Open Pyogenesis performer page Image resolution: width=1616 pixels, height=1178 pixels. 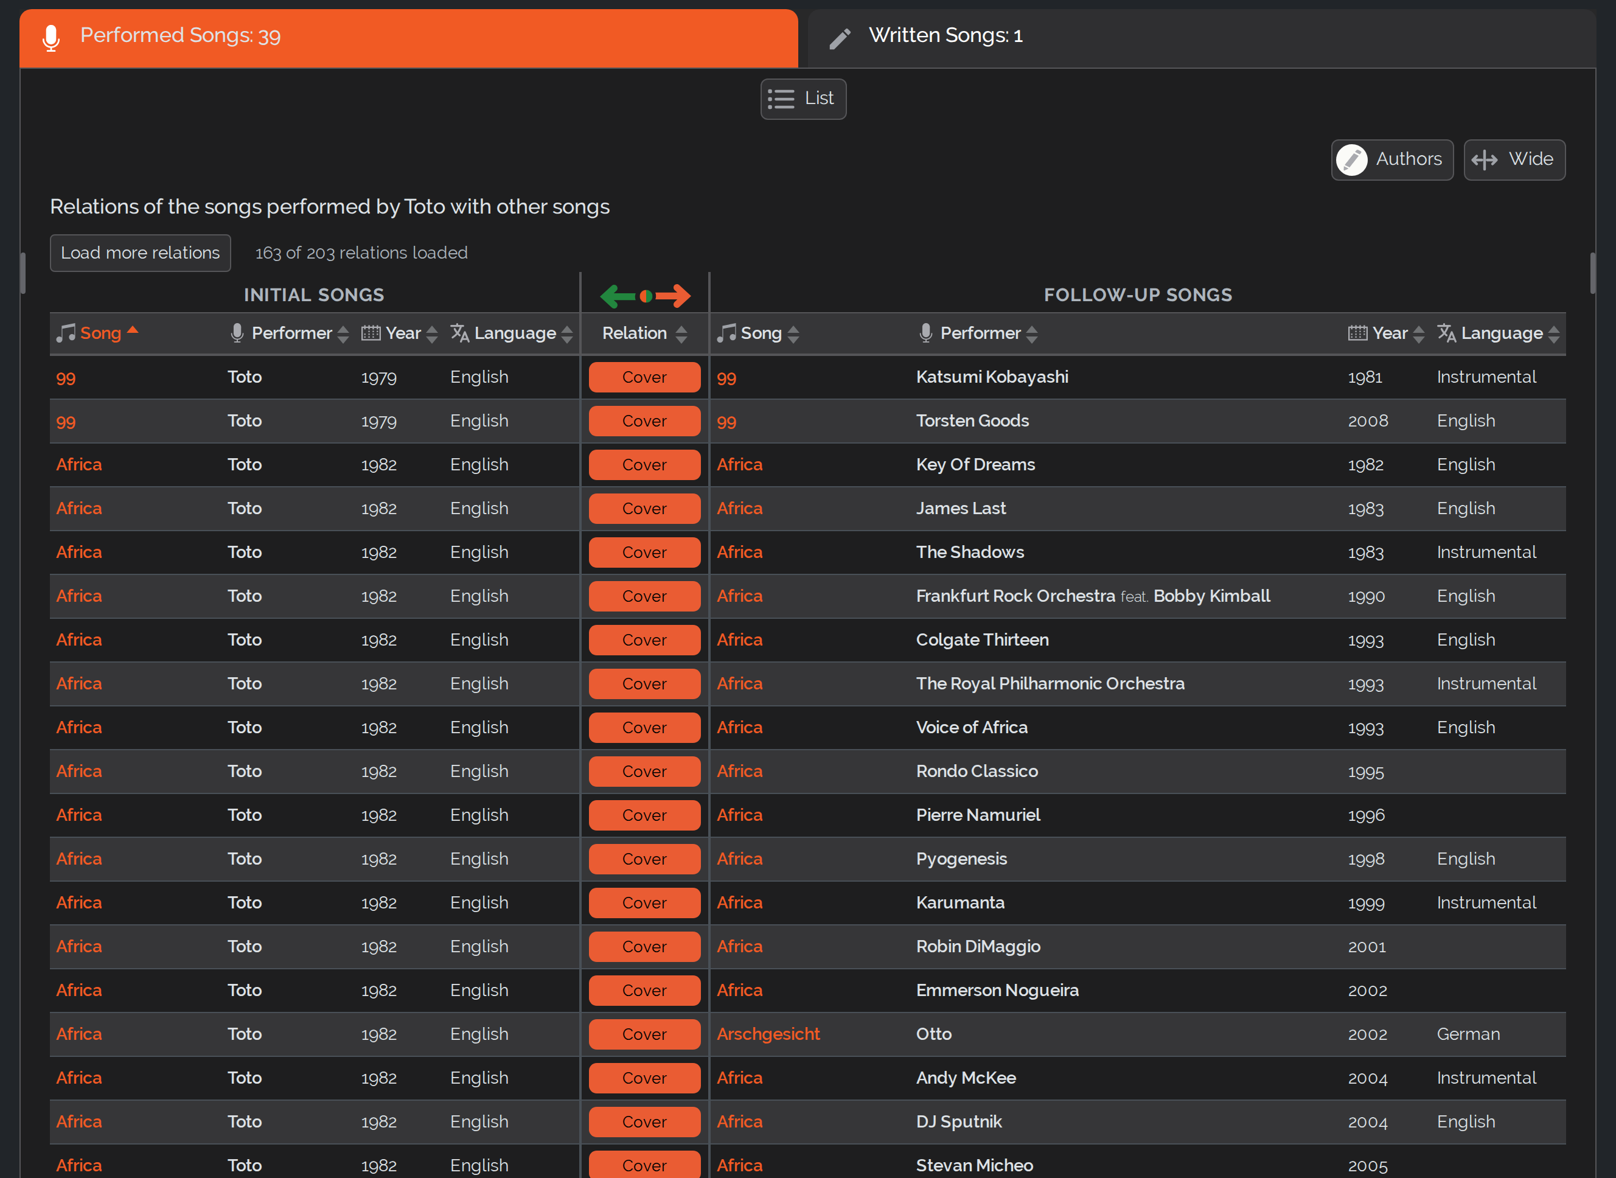(961, 859)
